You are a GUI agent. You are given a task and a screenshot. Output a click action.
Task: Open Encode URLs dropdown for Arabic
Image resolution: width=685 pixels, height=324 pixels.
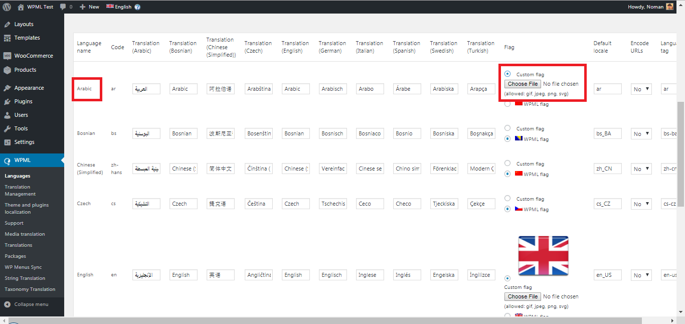point(641,89)
